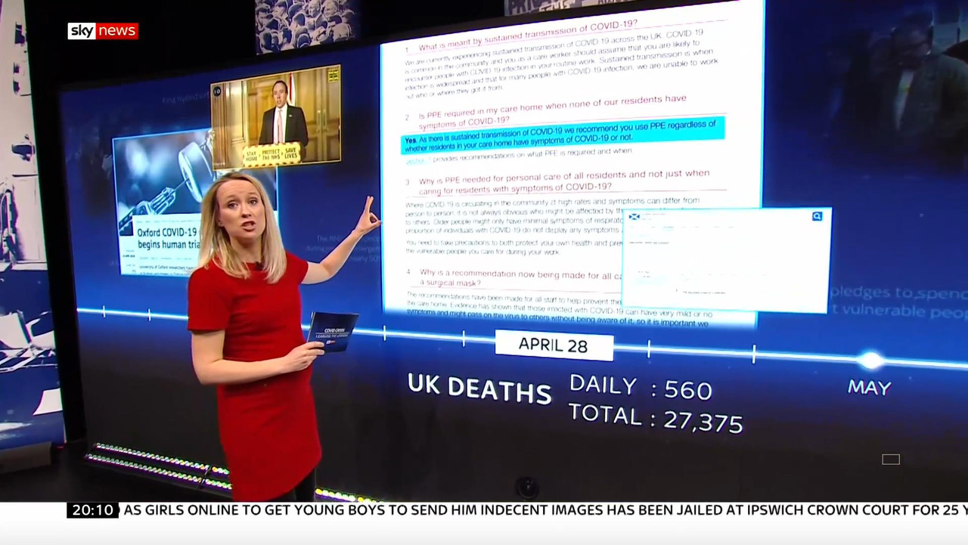The image size is (968, 545).
Task: Click the scrolling Ipswich Crown Court ticker headline
Action: pos(545,510)
